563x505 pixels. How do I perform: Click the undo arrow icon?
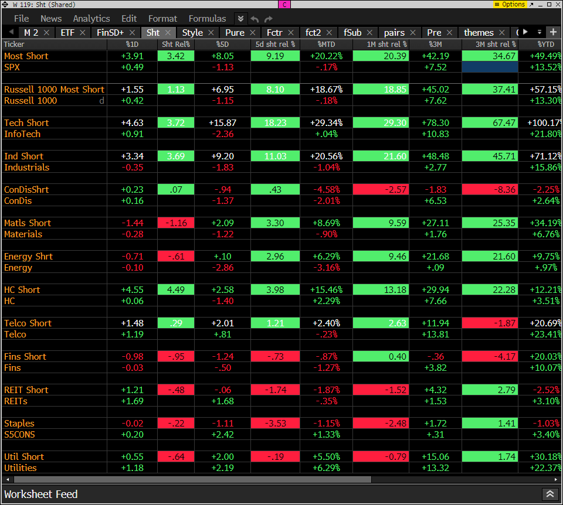point(255,19)
